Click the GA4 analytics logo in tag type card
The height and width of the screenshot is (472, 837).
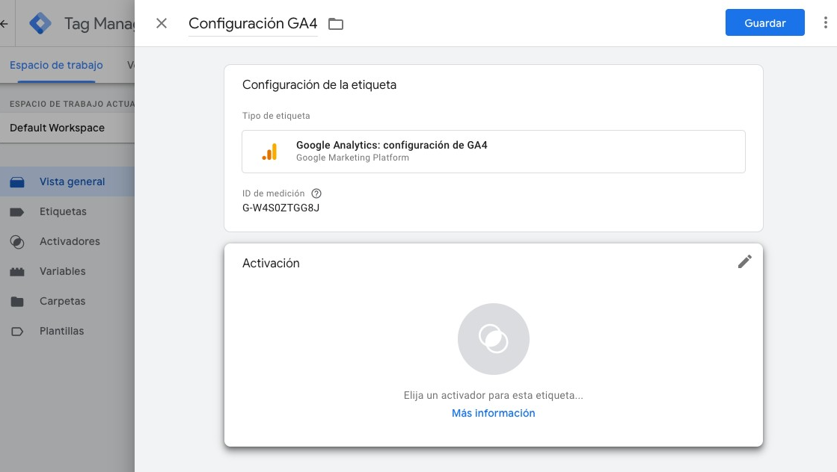(x=269, y=151)
